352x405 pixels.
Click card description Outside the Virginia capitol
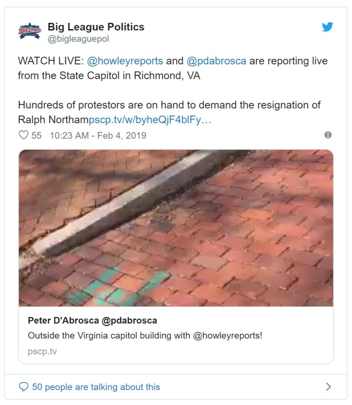pos(145,336)
